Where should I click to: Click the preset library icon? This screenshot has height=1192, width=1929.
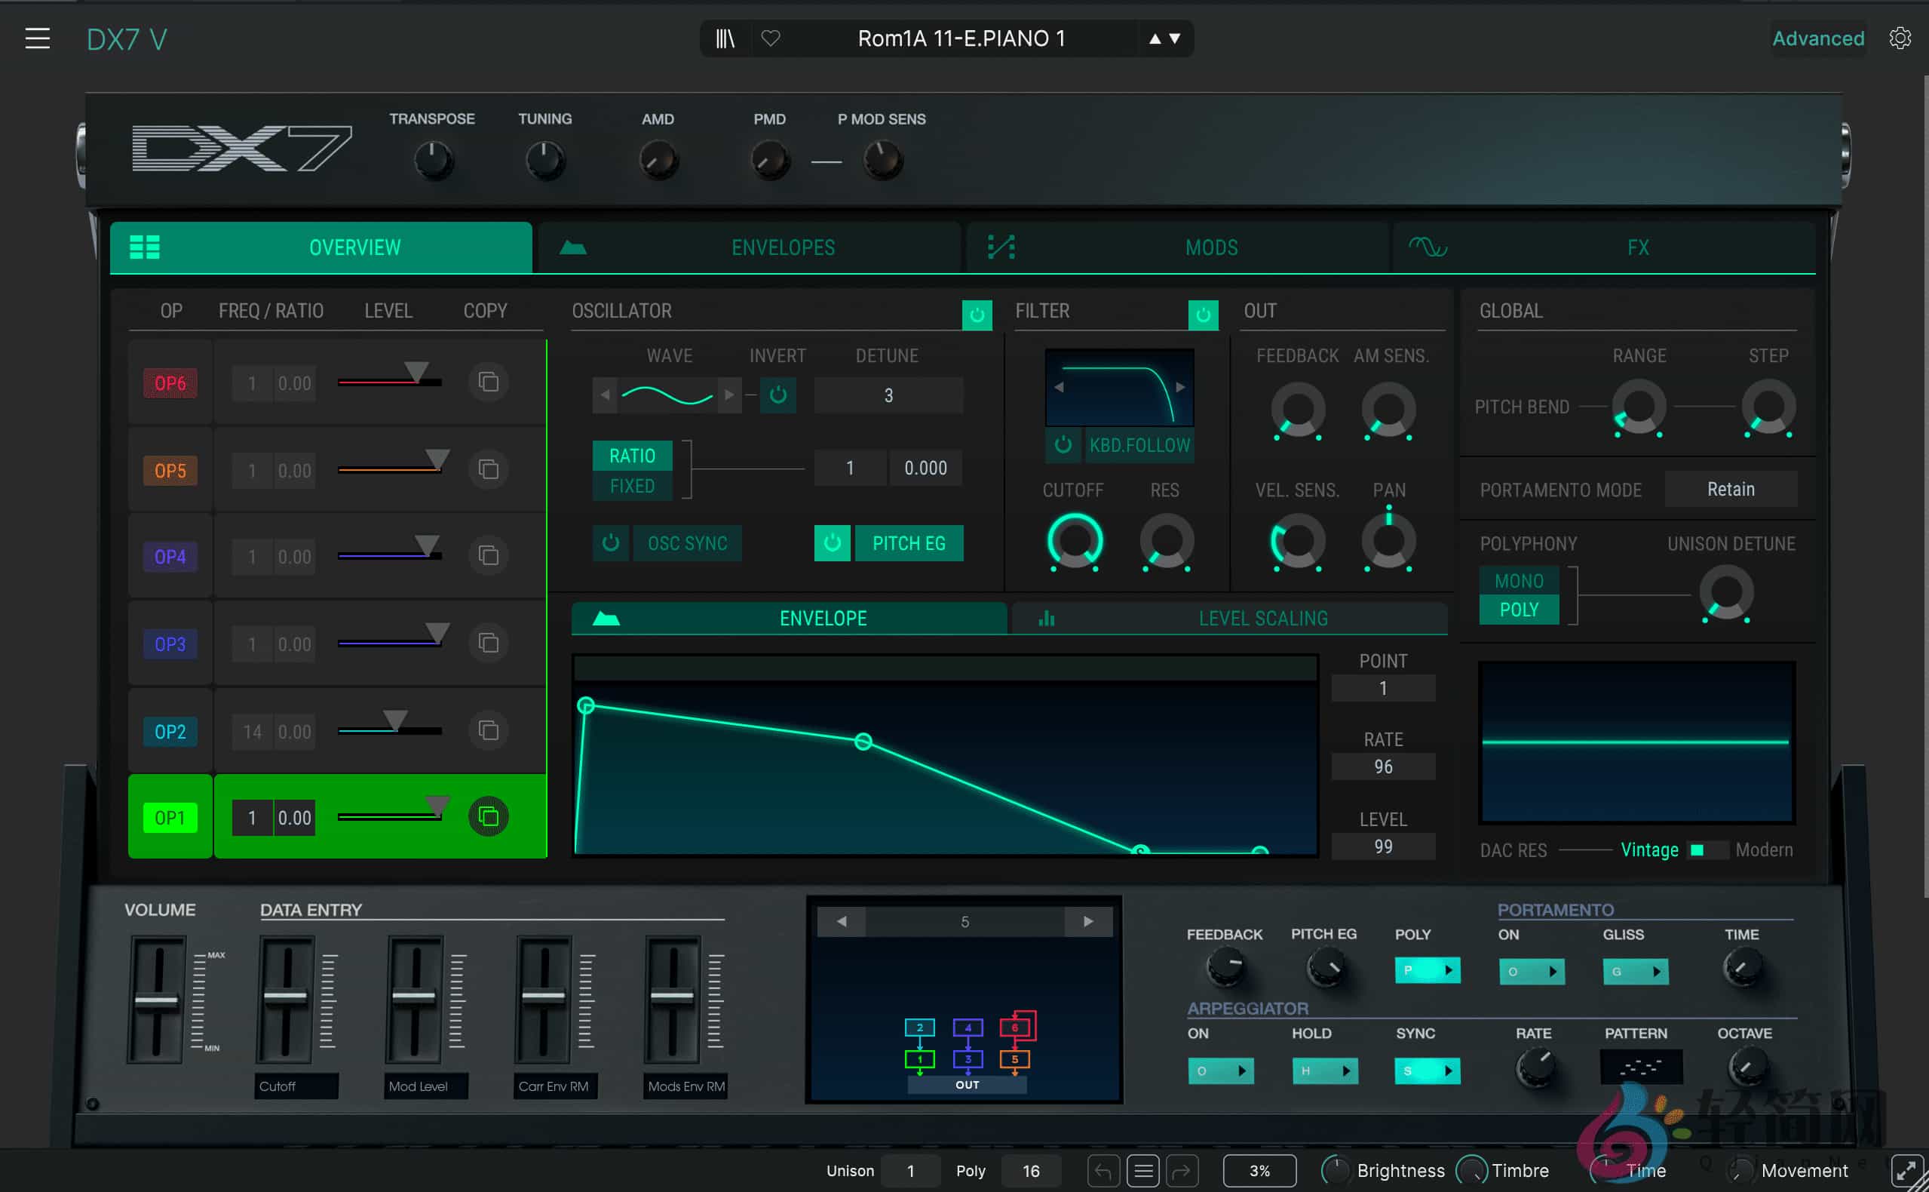(725, 38)
